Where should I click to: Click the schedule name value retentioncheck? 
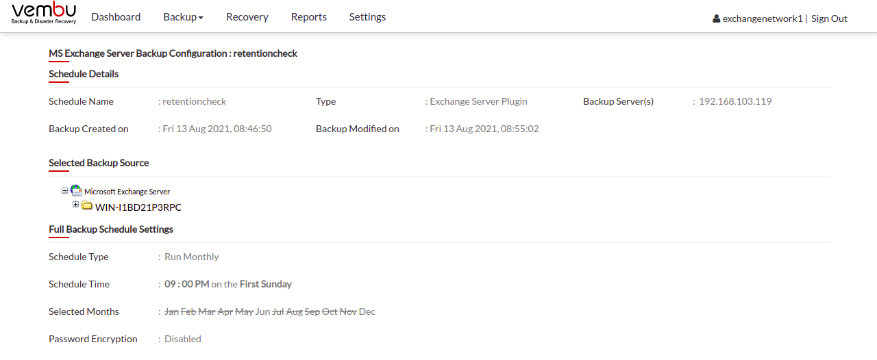click(195, 101)
